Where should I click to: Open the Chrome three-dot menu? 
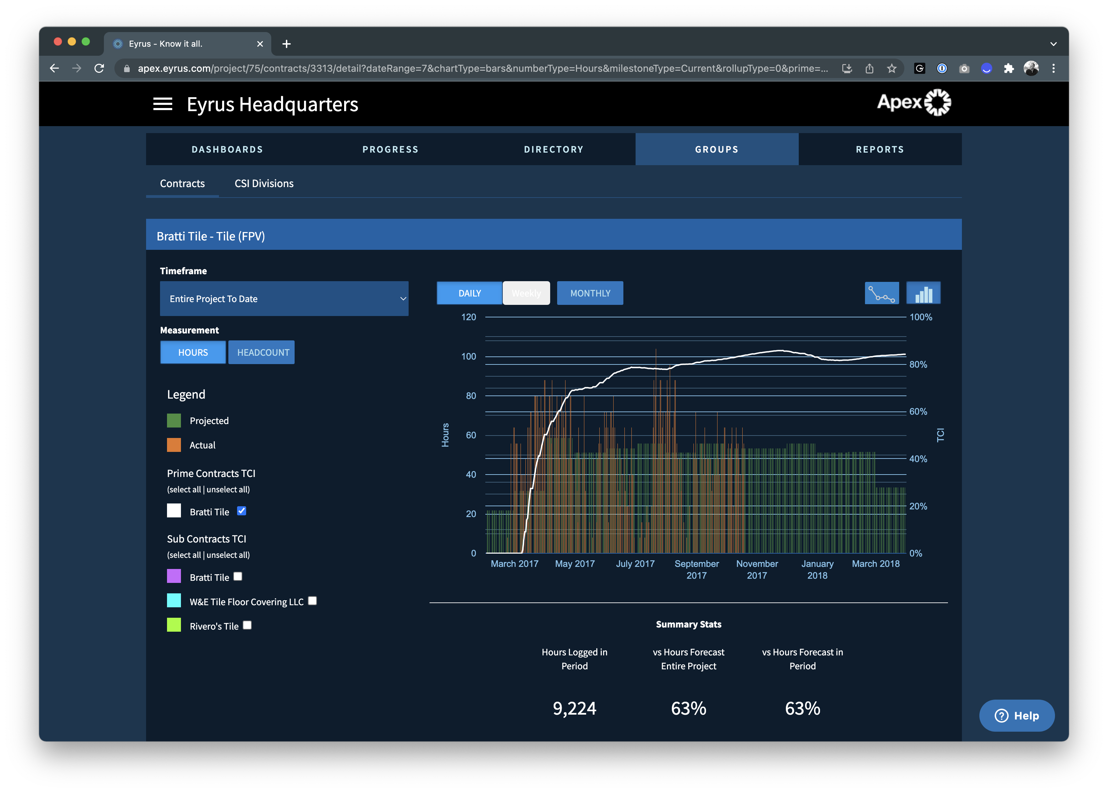(x=1053, y=68)
